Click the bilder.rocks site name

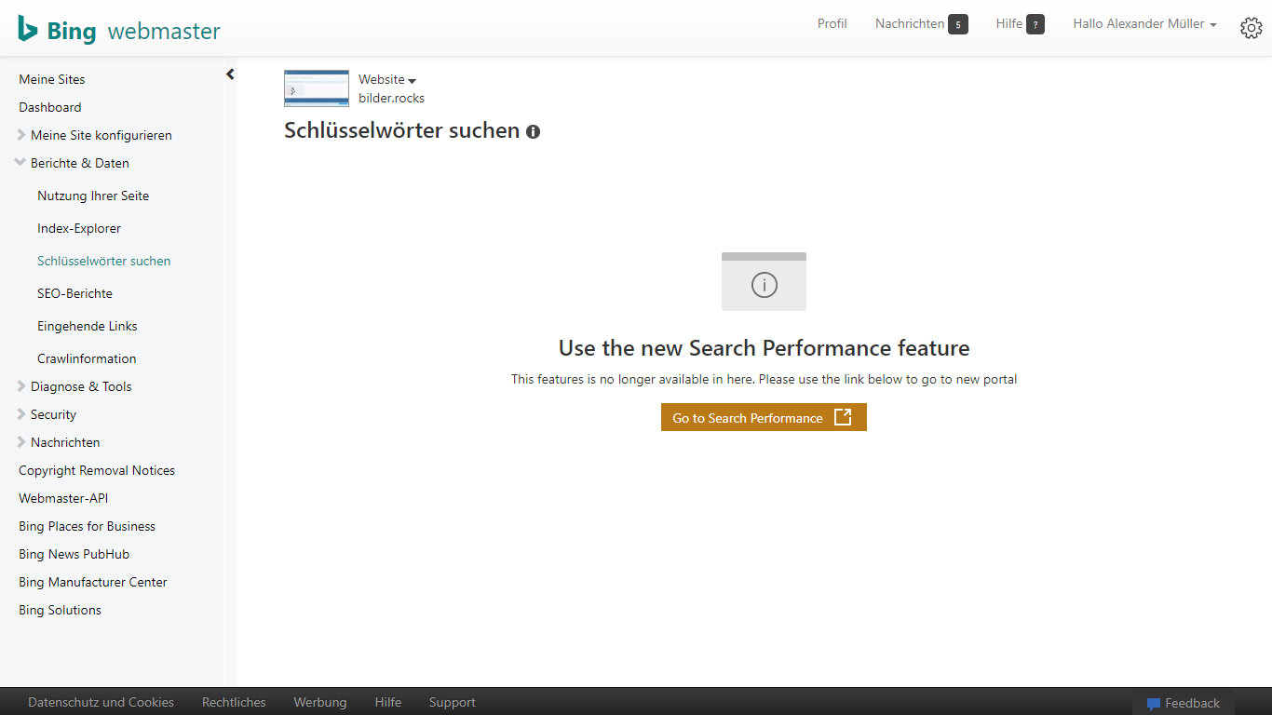(x=392, y=99)
